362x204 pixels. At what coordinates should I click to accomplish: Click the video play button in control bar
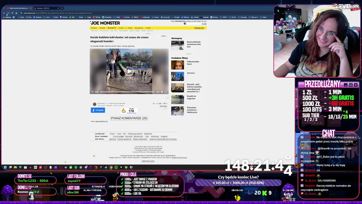coord(92,92)
